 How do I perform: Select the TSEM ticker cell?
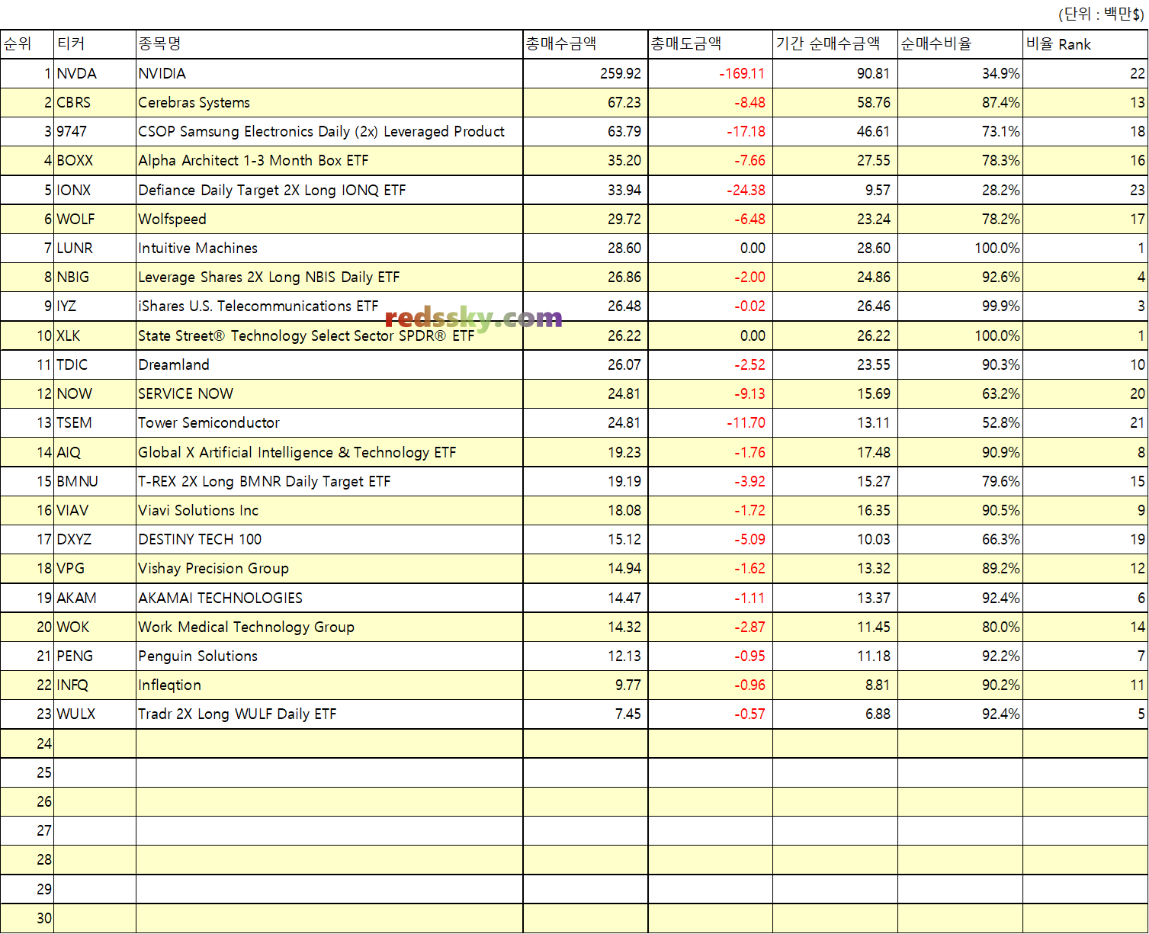[x=95, y=422]
